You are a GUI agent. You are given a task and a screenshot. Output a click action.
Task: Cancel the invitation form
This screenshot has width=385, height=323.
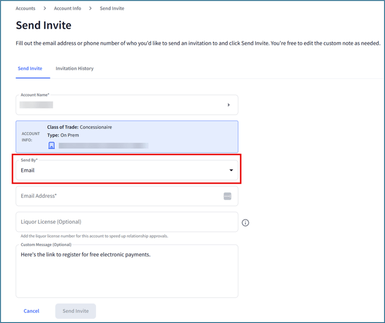[32, 311]
